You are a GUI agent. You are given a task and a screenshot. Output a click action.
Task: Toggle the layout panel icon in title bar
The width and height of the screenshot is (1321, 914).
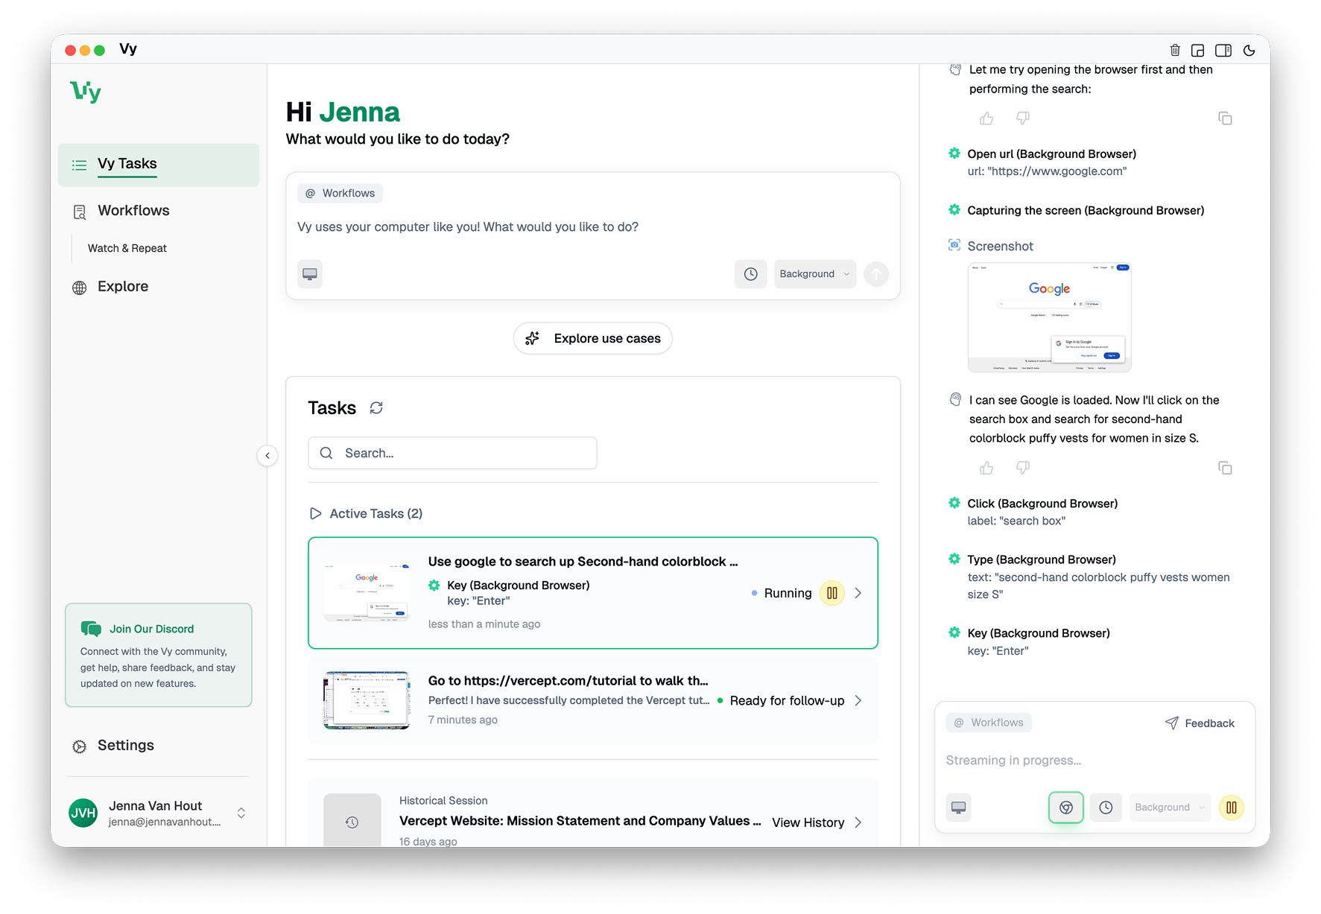1198,50
